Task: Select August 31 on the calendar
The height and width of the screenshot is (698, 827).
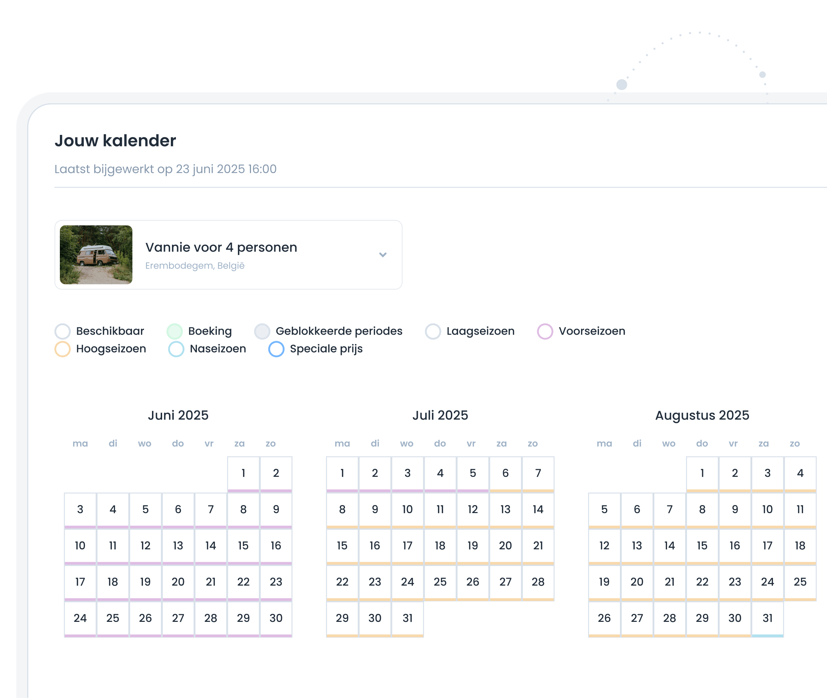Action: [767, 618]
